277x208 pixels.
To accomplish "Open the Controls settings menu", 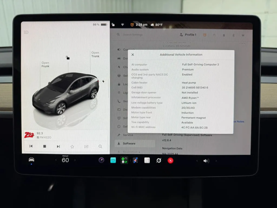I will coord(126,50).
